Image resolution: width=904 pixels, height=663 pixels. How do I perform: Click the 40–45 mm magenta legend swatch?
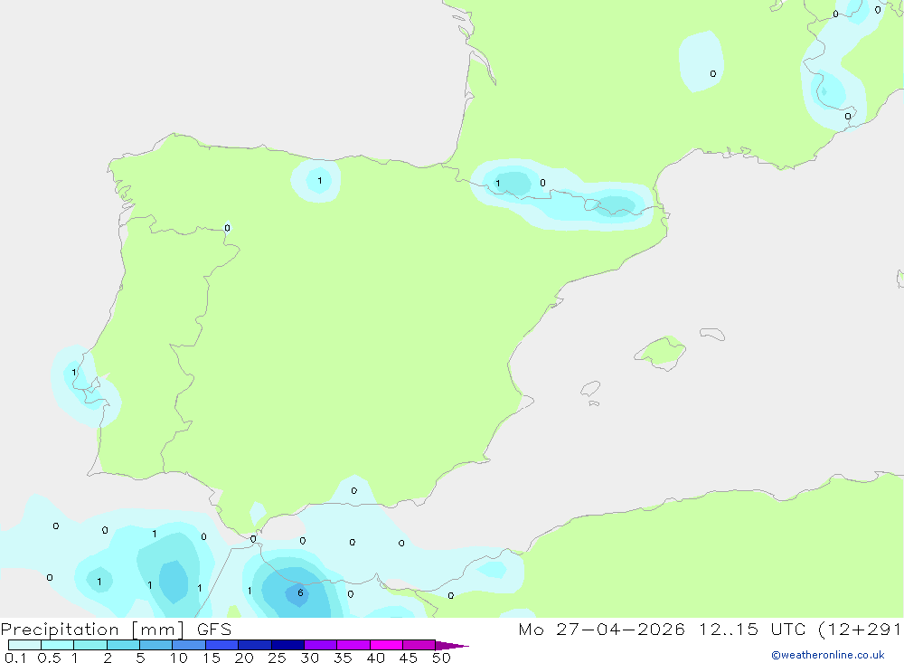pyautogui.click(x=386, y=645)
